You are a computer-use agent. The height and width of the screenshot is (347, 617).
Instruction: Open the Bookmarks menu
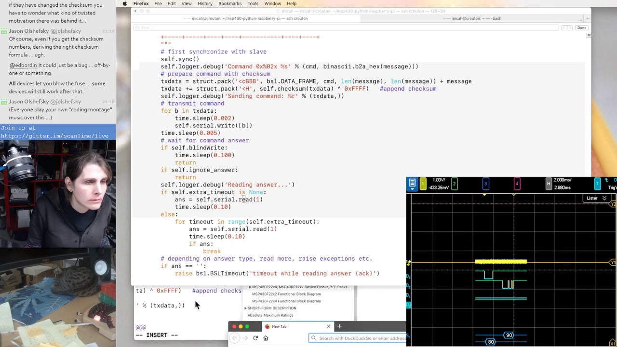[x=229, y=3]
